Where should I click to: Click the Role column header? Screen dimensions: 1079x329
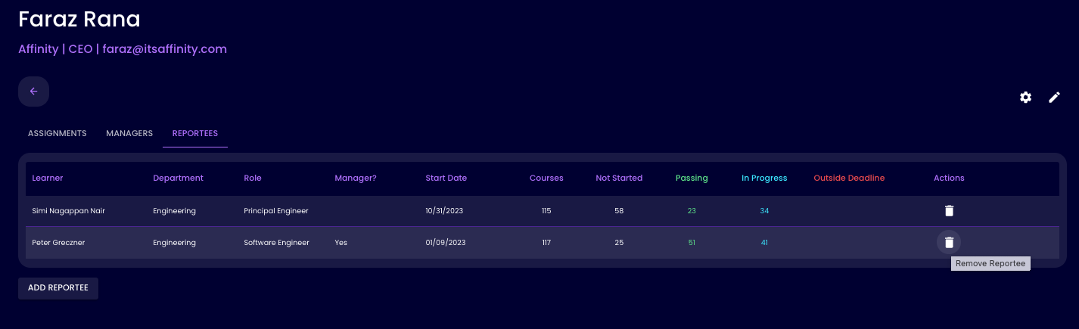[253, 178]
